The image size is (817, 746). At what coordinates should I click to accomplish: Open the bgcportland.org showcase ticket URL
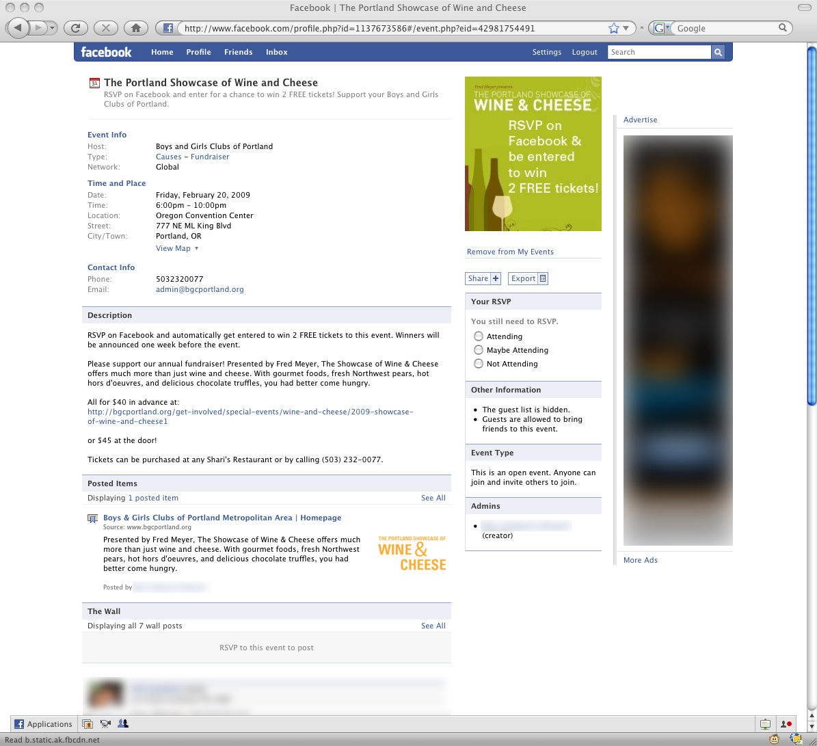click(251, 416)
